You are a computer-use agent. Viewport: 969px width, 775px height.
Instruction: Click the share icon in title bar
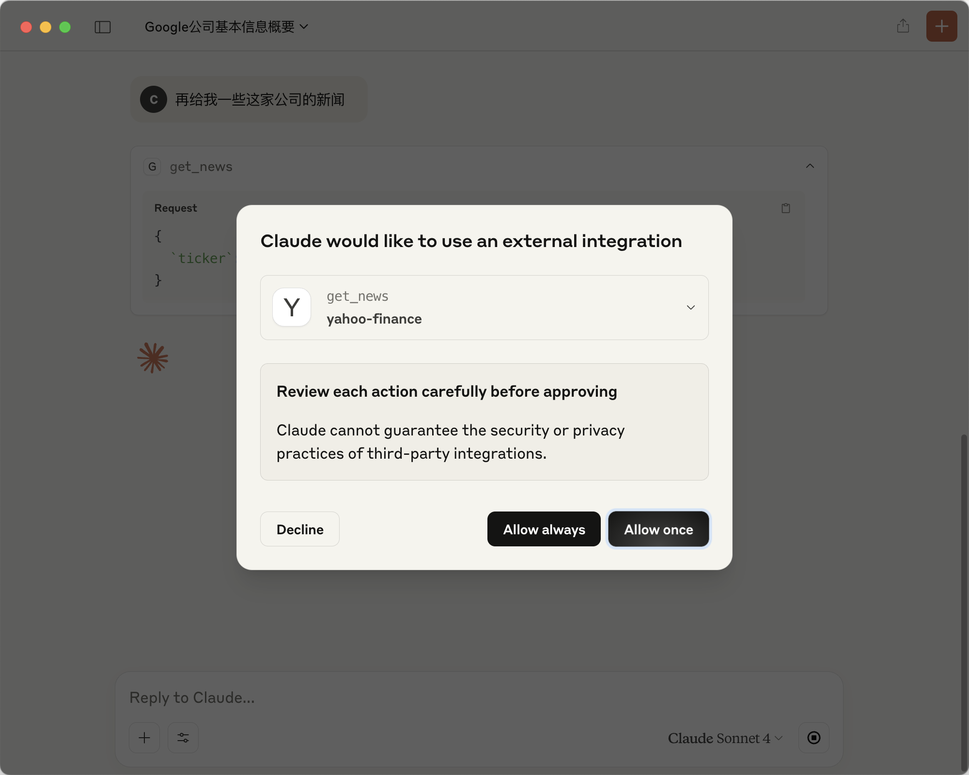[903, 26]
